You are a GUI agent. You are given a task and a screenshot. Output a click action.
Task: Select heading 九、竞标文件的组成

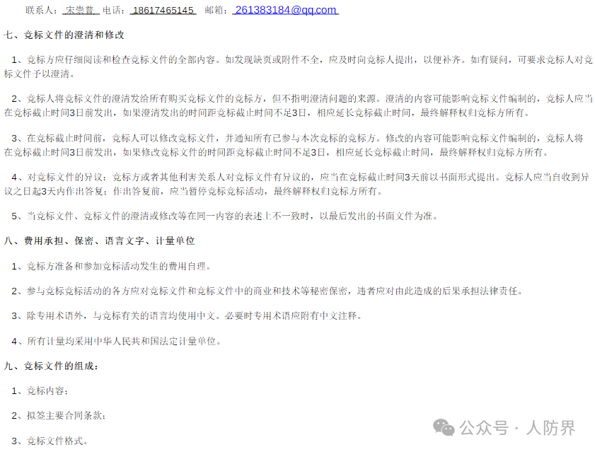tap(51, 366)
